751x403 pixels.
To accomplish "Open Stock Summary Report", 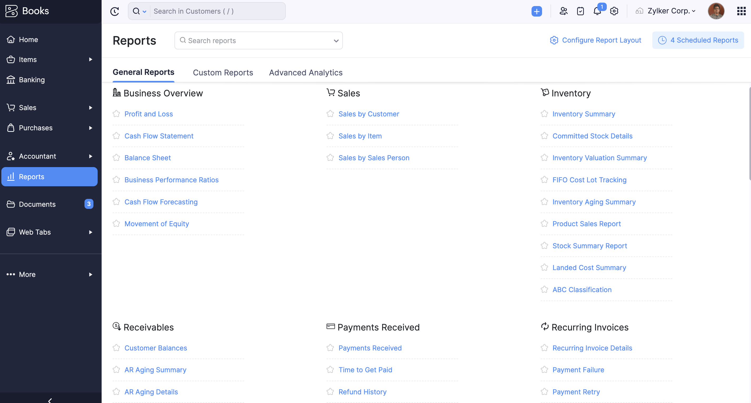I will coord(589,246).
